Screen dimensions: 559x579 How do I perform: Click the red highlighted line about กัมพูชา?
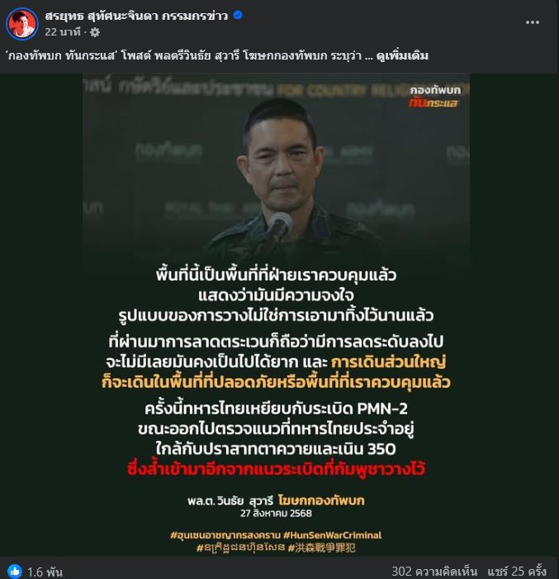pos(276,469)
